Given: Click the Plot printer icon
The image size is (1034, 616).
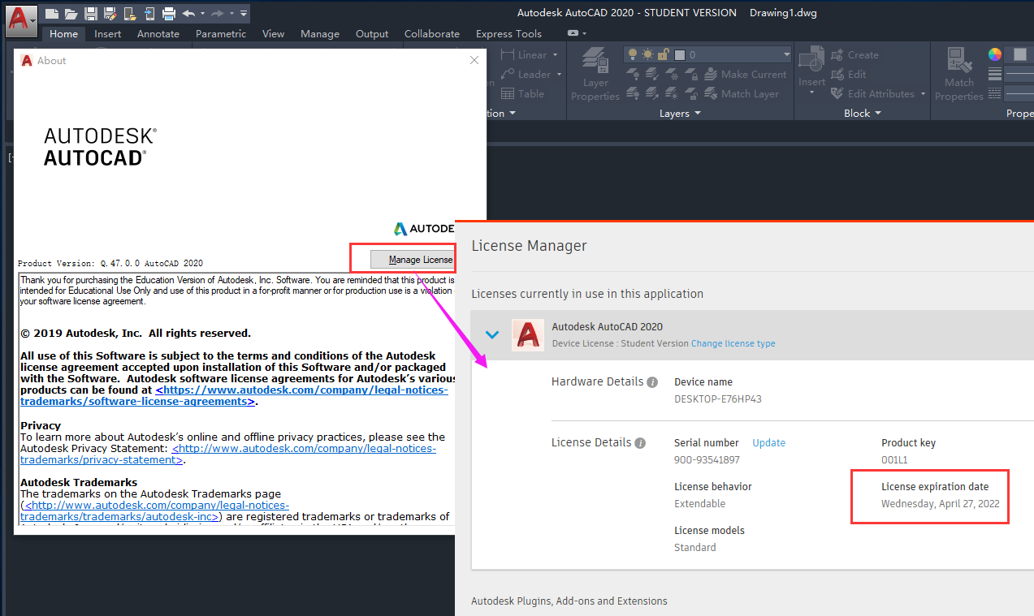Looking at the screenshot, I should click(168, 13).
